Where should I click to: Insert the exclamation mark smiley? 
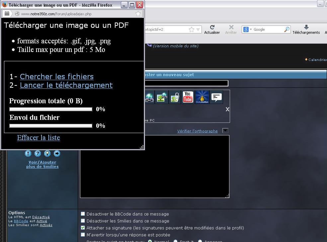tap(28, 153)
